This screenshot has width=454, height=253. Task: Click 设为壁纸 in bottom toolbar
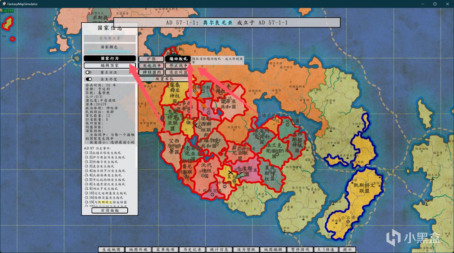tap(246, 249)
